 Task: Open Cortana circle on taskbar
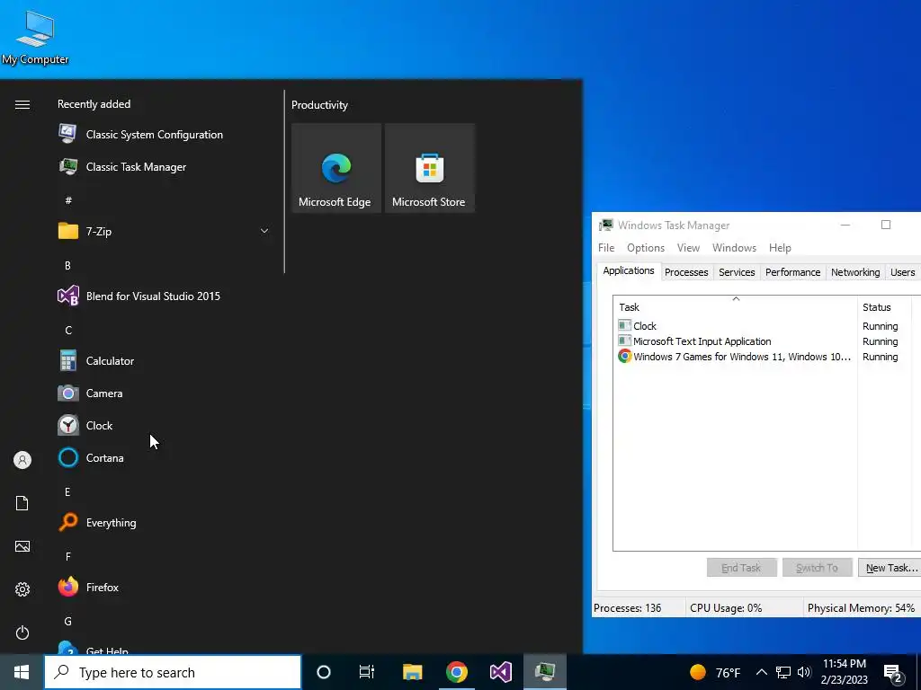[x=323, y=672]
